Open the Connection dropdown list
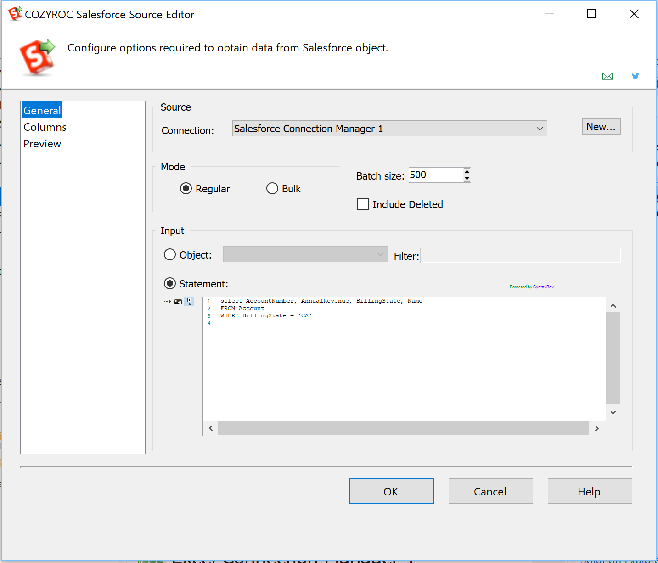 [540, 129]
